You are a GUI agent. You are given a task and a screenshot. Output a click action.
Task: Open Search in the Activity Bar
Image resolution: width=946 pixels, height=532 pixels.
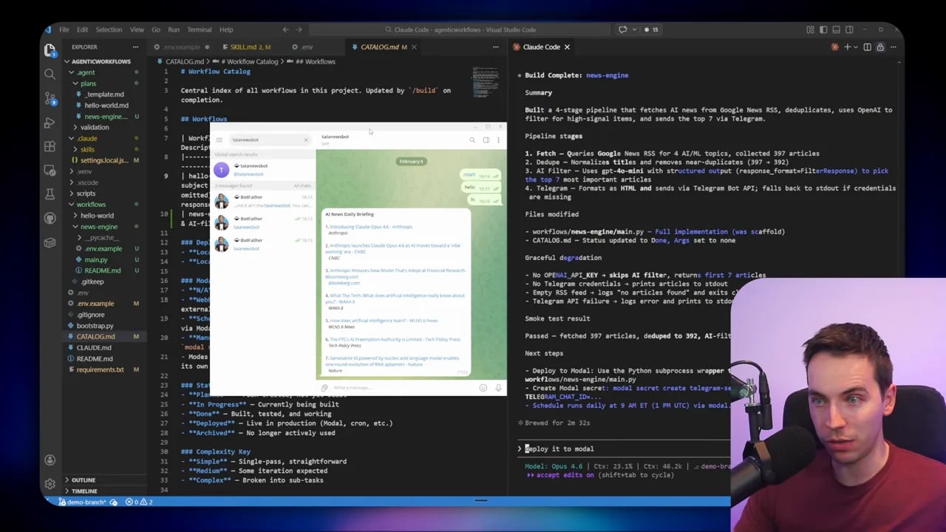pos(50,74)
